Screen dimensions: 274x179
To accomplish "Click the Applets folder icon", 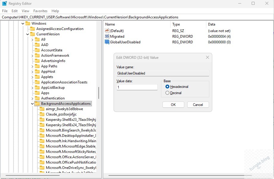I will [37, 77].
